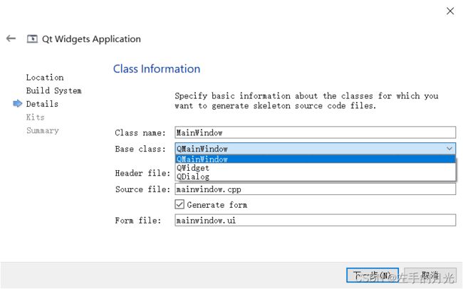Viewport: 463px width, 289px height.
Task: Click the Class name label
Action: coord(140,133)
